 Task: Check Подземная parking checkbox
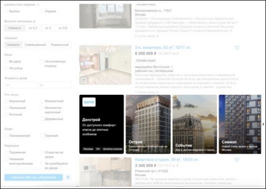[x=7, y=152]
